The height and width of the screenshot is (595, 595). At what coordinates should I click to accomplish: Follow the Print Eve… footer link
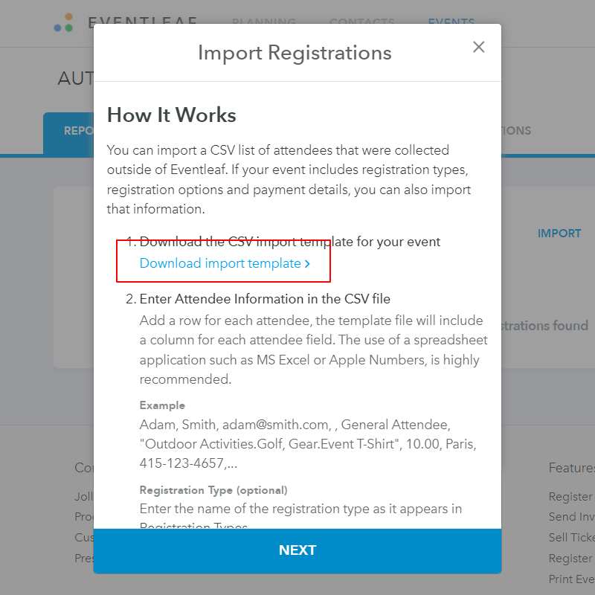tap(571, 579)
